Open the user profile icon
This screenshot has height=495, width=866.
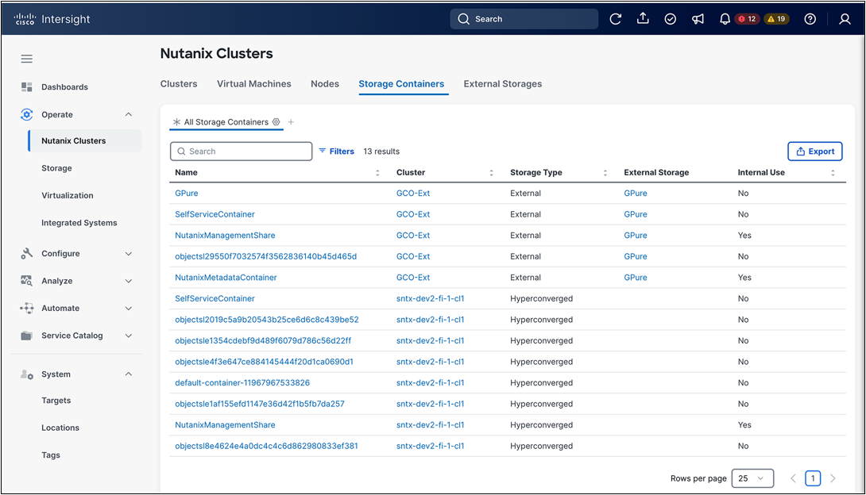coord(845,19)
